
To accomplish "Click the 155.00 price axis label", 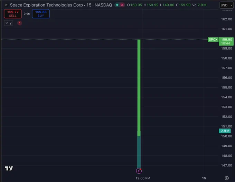I will [x=226, y=87].
